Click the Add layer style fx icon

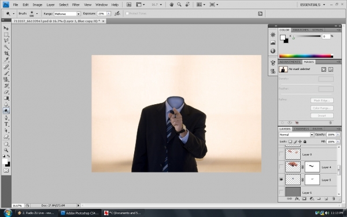(297, 198)
